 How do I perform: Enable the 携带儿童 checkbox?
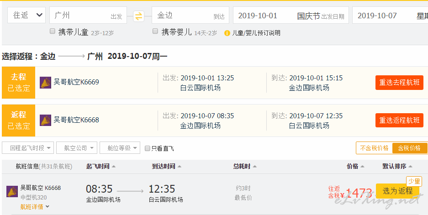click(53, 31)
